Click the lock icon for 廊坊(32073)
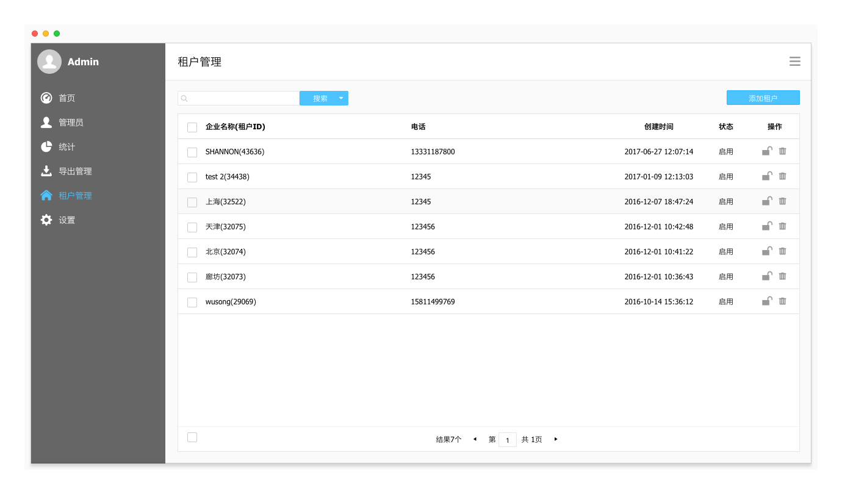 click(767, 276)
